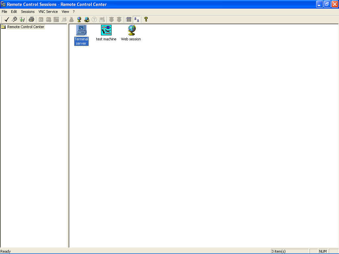Click the globe-with-hand connection toolbar icon
The width and height of the screenshot is (339, 254).
tap(87, 20)
